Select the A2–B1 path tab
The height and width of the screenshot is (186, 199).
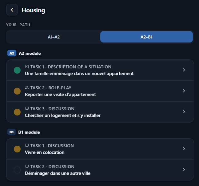click(146, 37)
